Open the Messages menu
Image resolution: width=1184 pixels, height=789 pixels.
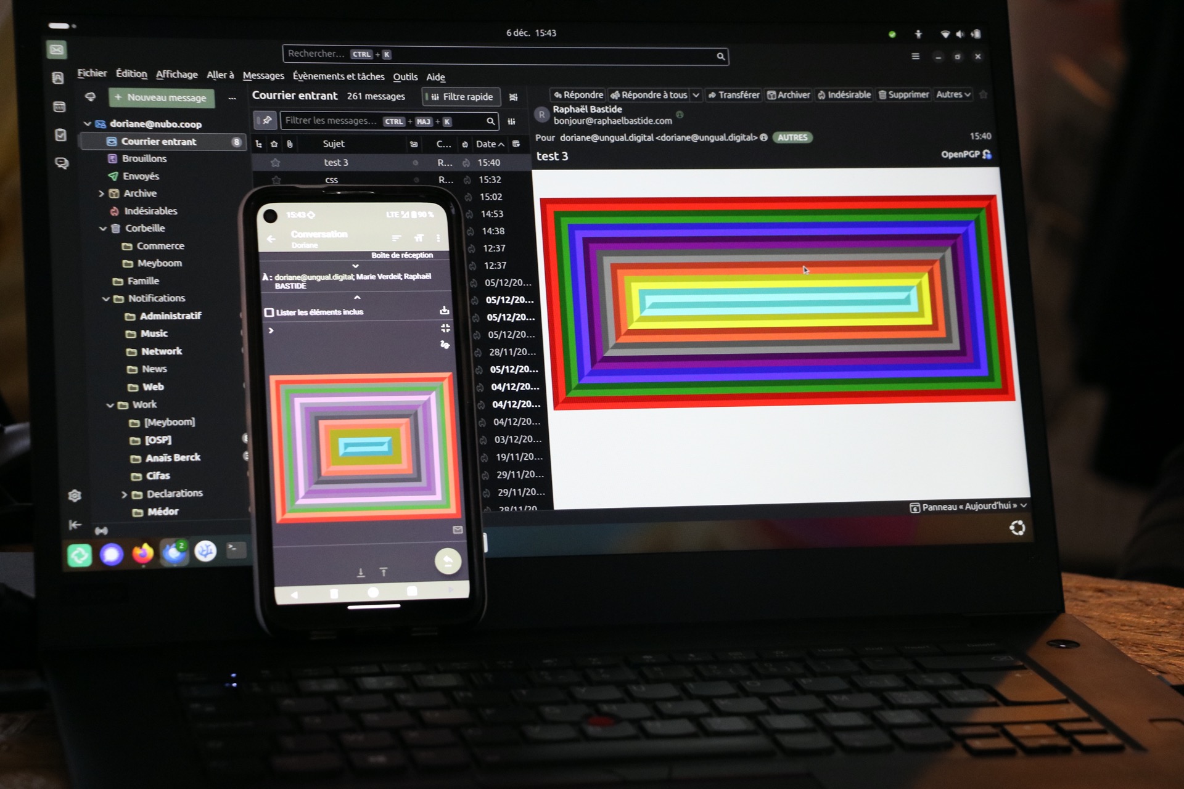263,76
